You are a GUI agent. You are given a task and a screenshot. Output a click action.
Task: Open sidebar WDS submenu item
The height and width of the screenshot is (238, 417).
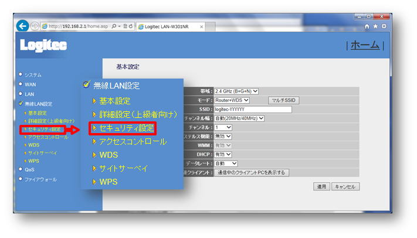(33, 145)
